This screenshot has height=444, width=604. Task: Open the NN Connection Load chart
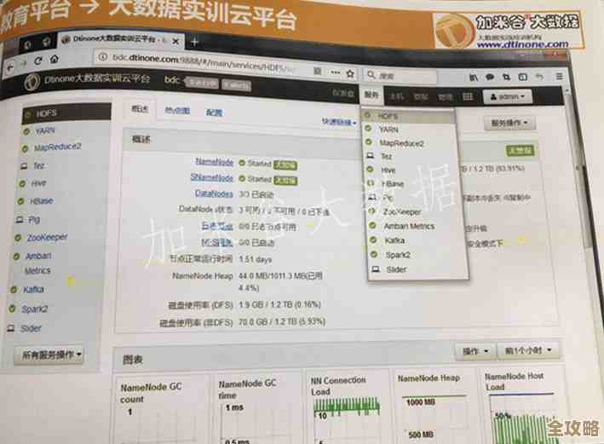point(347,407)
